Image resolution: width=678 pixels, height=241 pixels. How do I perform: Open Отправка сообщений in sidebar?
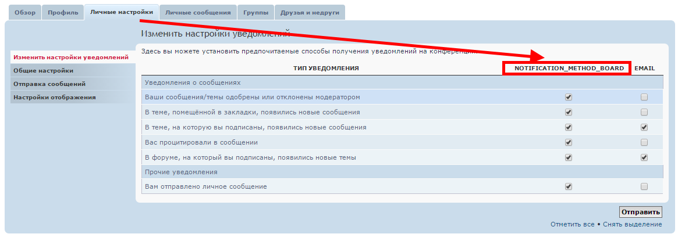click(49, 84)
